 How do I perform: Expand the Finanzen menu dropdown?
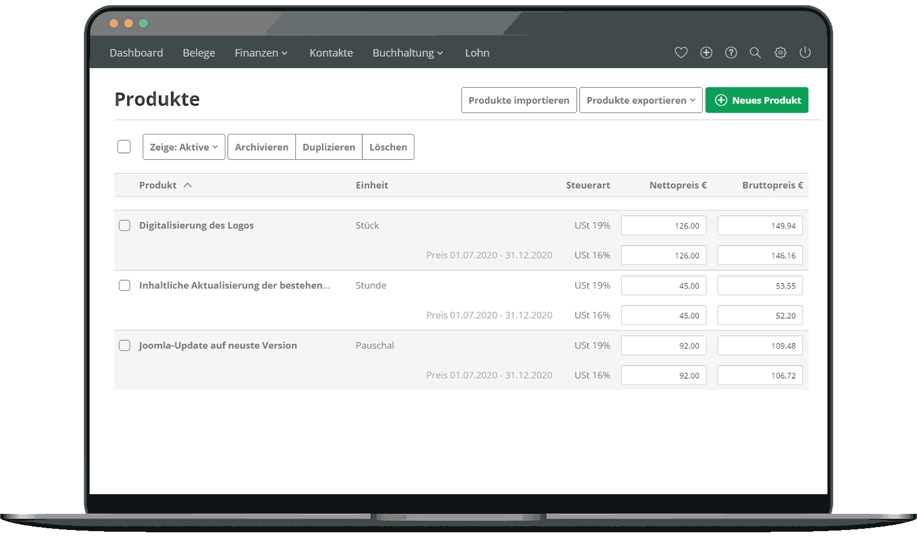point(261,53)
